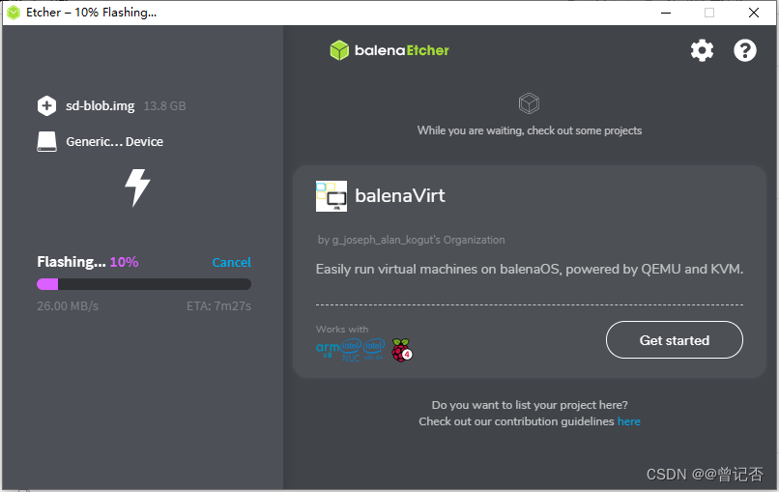Click the Generic... Device target label

pos(115,142)
